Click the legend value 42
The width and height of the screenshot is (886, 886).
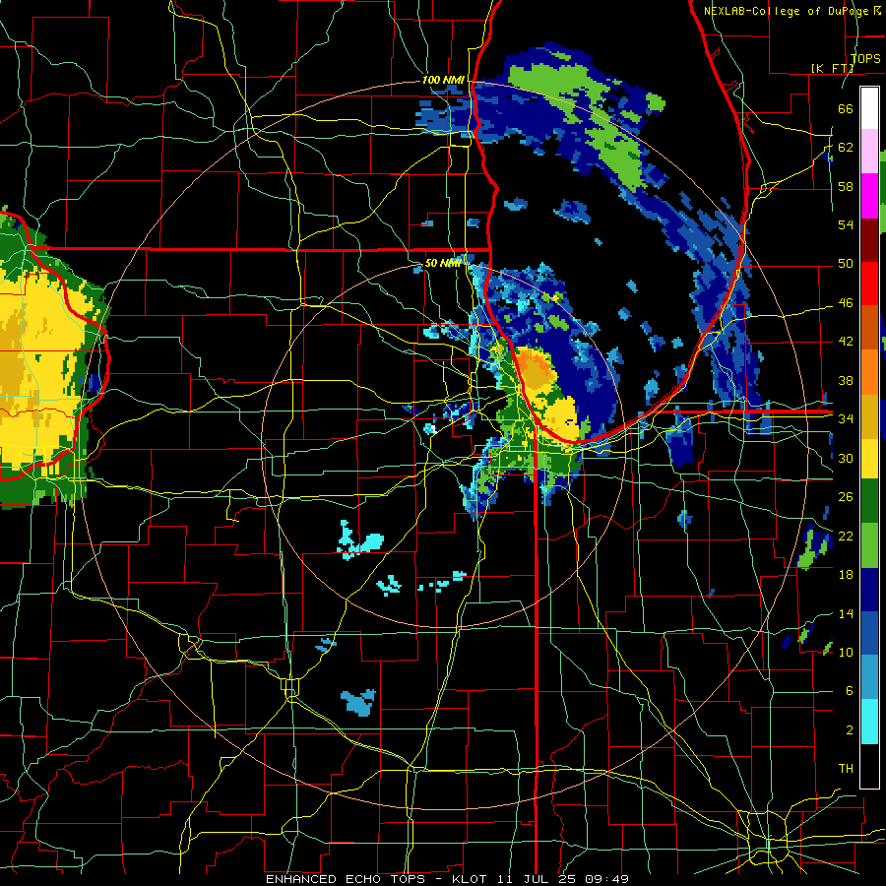(x=846, y=342)
